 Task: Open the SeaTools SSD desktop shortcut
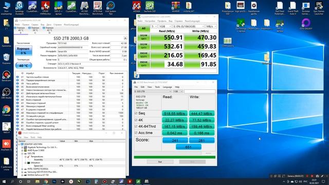[x=150, y=7]
